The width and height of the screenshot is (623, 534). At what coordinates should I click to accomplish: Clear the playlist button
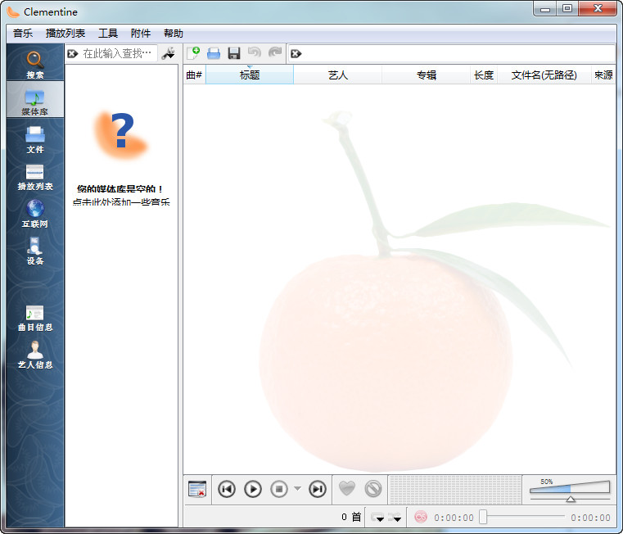197,489
